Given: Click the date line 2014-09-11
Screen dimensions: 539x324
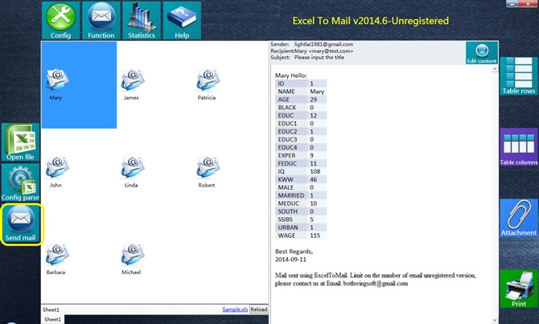Looking at the screenshot, I should coord(290,260).
